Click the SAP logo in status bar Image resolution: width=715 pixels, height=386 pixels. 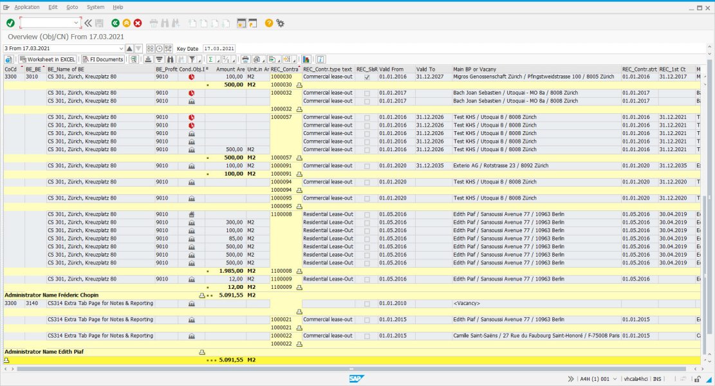click(357, 379)
